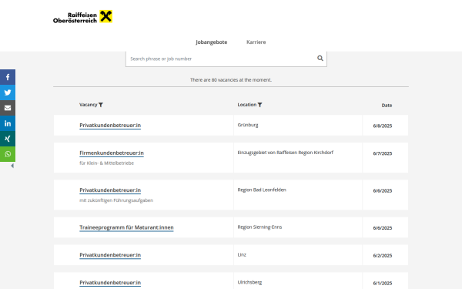Select location text Ulrichsberg
The image size is (462, 289).
[249, 282]
